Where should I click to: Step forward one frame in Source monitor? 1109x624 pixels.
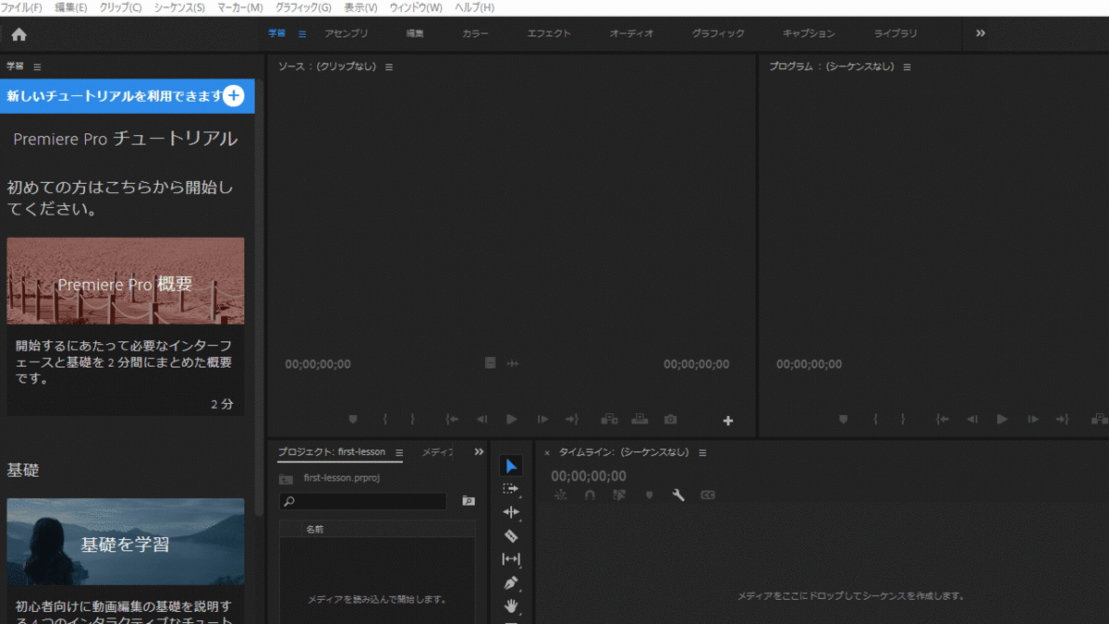pyautogui.click(x=542, y=420)
